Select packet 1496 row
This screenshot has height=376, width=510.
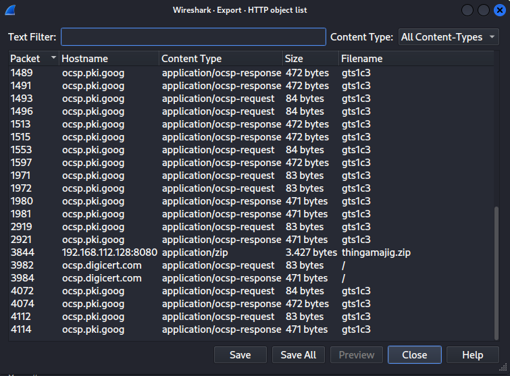click(251, 111)
